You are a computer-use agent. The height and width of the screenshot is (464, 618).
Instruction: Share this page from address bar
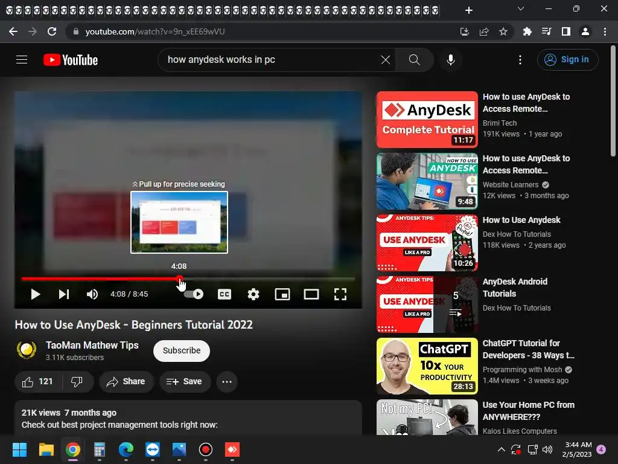484,31
